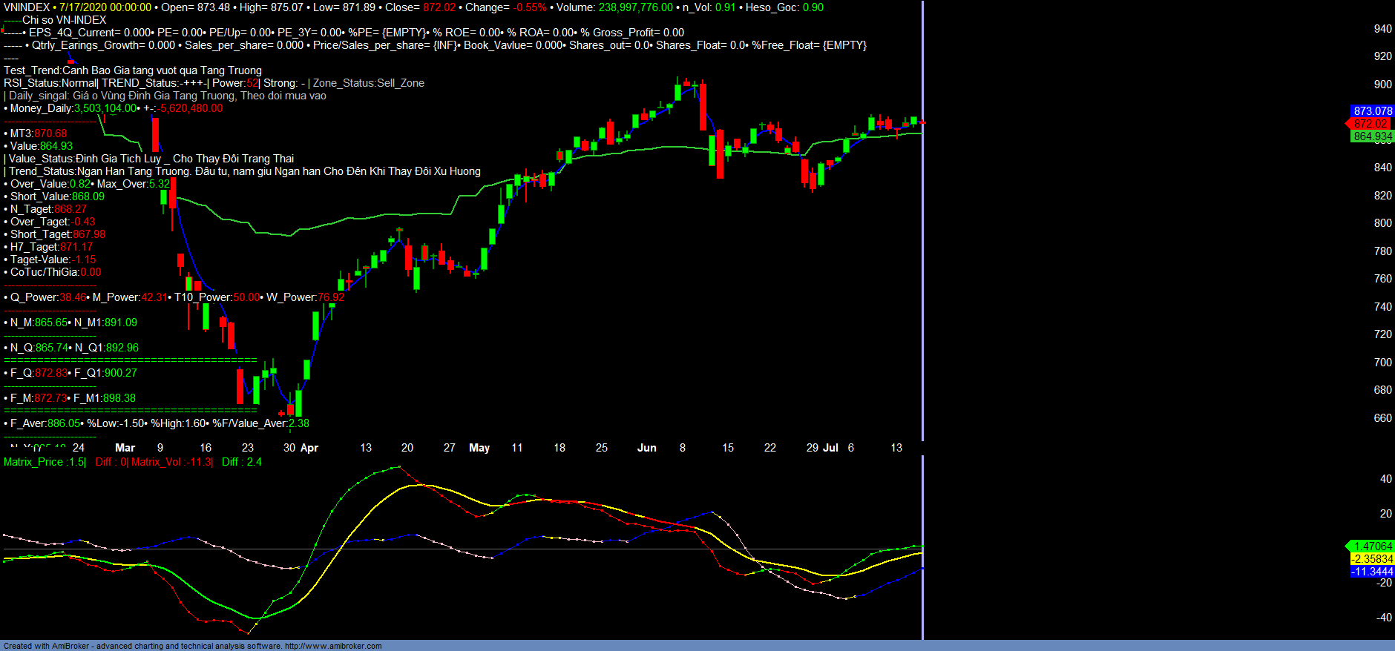The width and height of the screenshot is (1395, 651).
Task: Click the Mar label on date axis
Action: coord(125,448)
